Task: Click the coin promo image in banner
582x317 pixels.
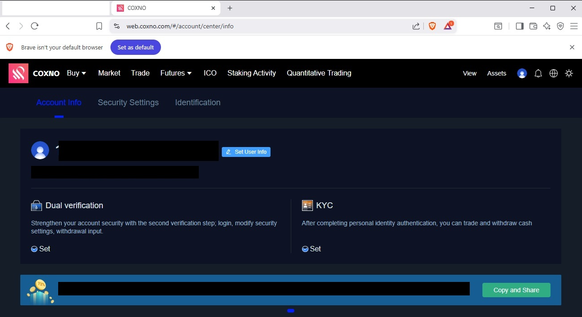Action: (x=40, y=291)
